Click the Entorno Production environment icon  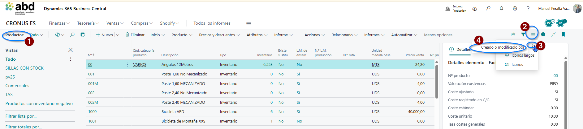point(447,9)
